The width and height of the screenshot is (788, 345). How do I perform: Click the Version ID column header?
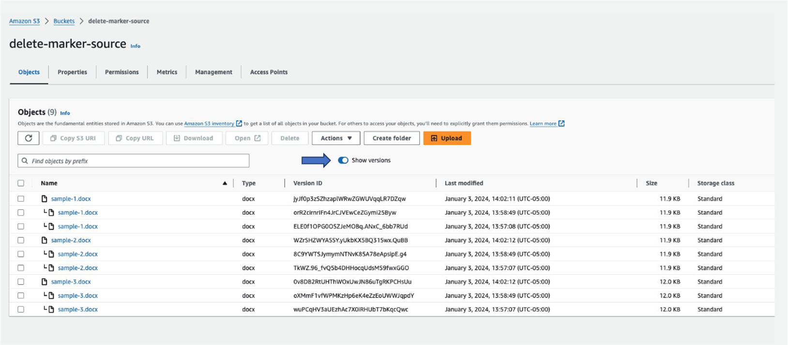pos(307,183)
